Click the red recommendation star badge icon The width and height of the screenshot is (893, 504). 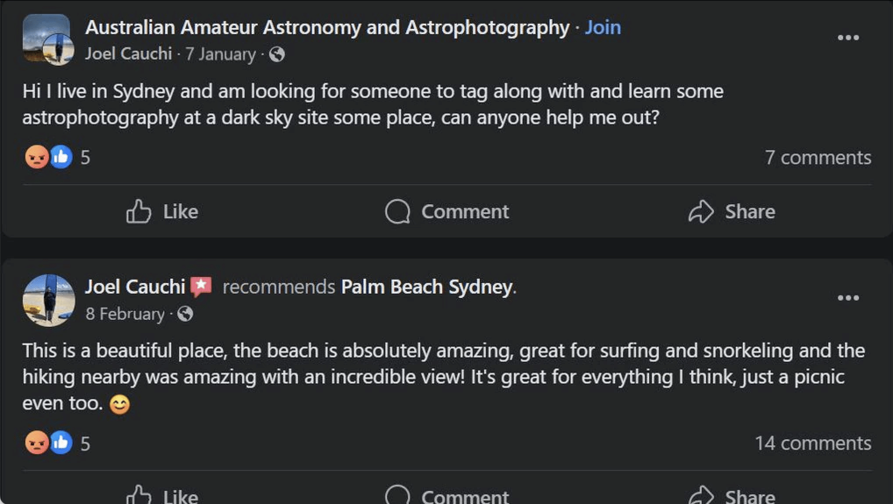coord(201,287)
